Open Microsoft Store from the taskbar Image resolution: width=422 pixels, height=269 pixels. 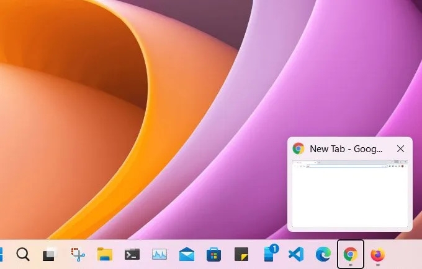coord(214,254)
